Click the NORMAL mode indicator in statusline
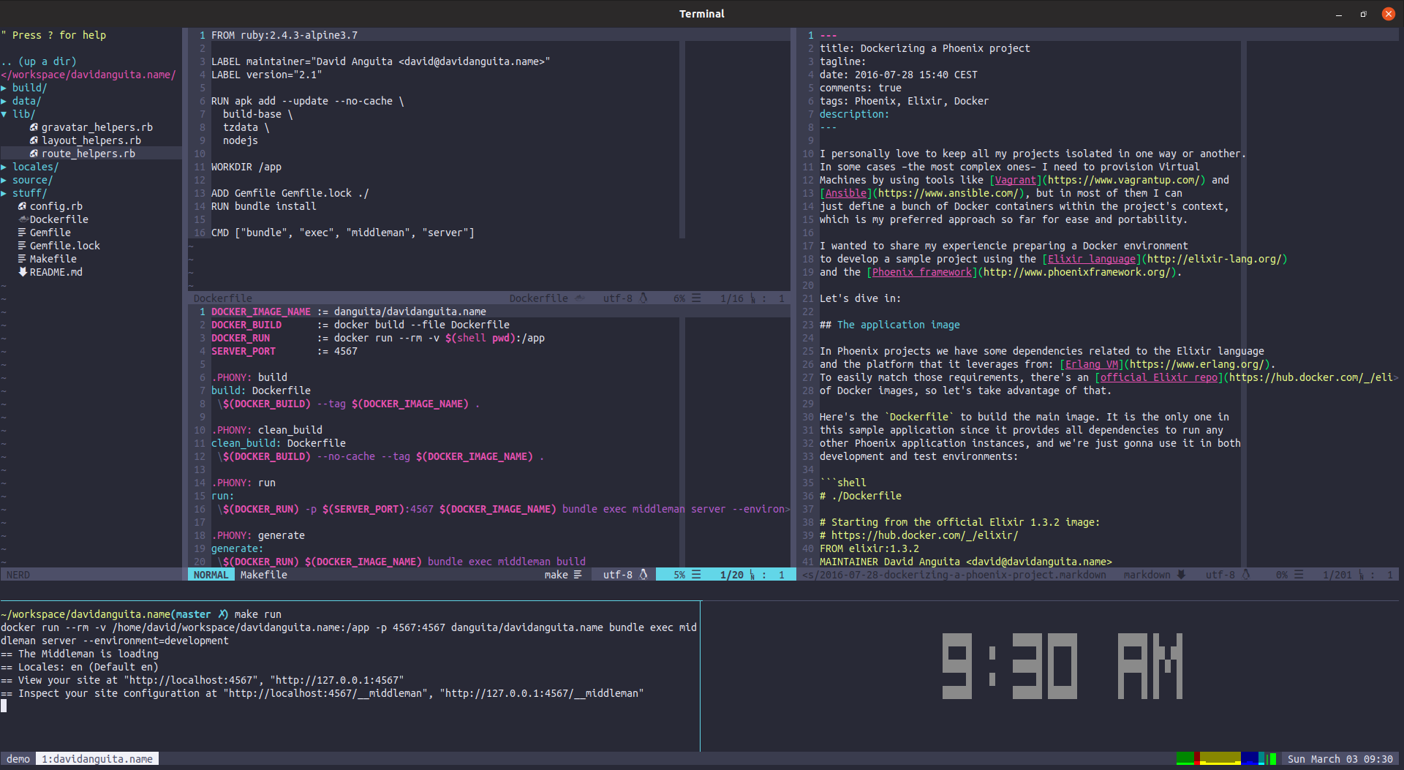Viewport: 1404px width, 770px height. pyautogui.click(x=211, y=575)
